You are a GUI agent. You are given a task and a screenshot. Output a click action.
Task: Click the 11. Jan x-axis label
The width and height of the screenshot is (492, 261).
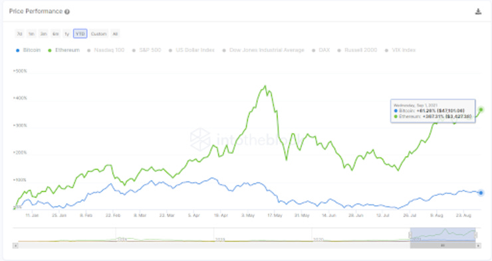[x=32, y=216]
